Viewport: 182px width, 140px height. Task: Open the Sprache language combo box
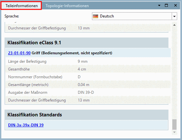coord(135,16)
